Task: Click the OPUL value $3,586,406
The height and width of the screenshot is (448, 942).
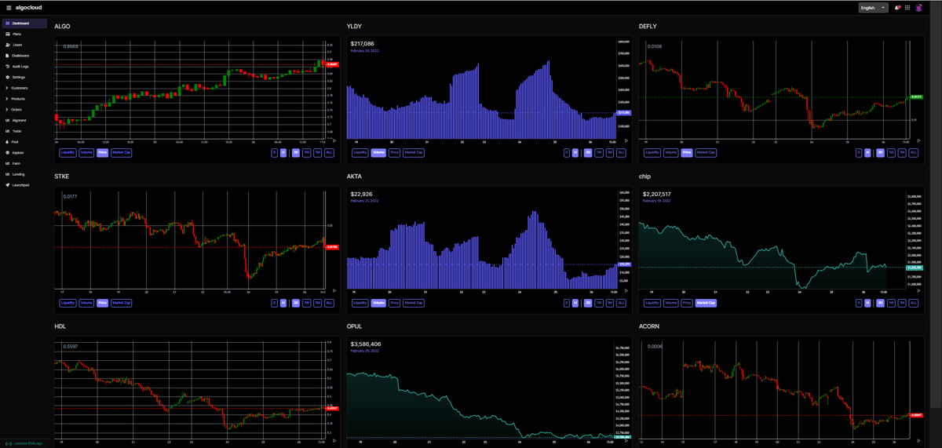Action: (367, 344)
